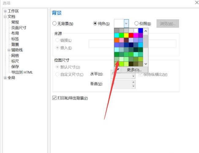Pick the cyan color swatch
Screen dimensions: 199x153
(117, 35)
